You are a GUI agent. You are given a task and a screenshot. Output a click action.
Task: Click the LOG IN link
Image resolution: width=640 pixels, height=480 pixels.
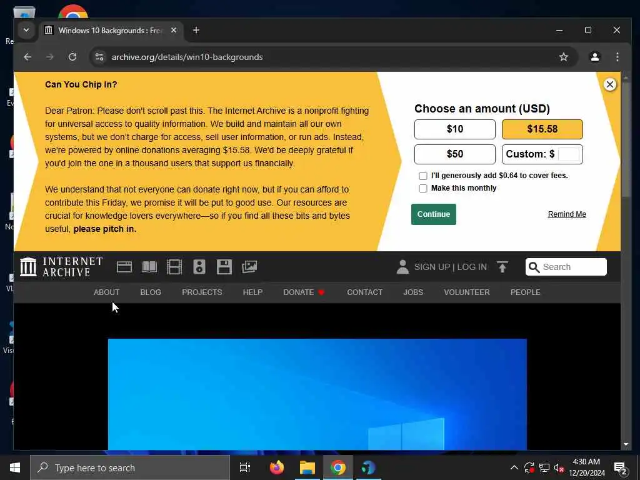click(x=472, y=267)
